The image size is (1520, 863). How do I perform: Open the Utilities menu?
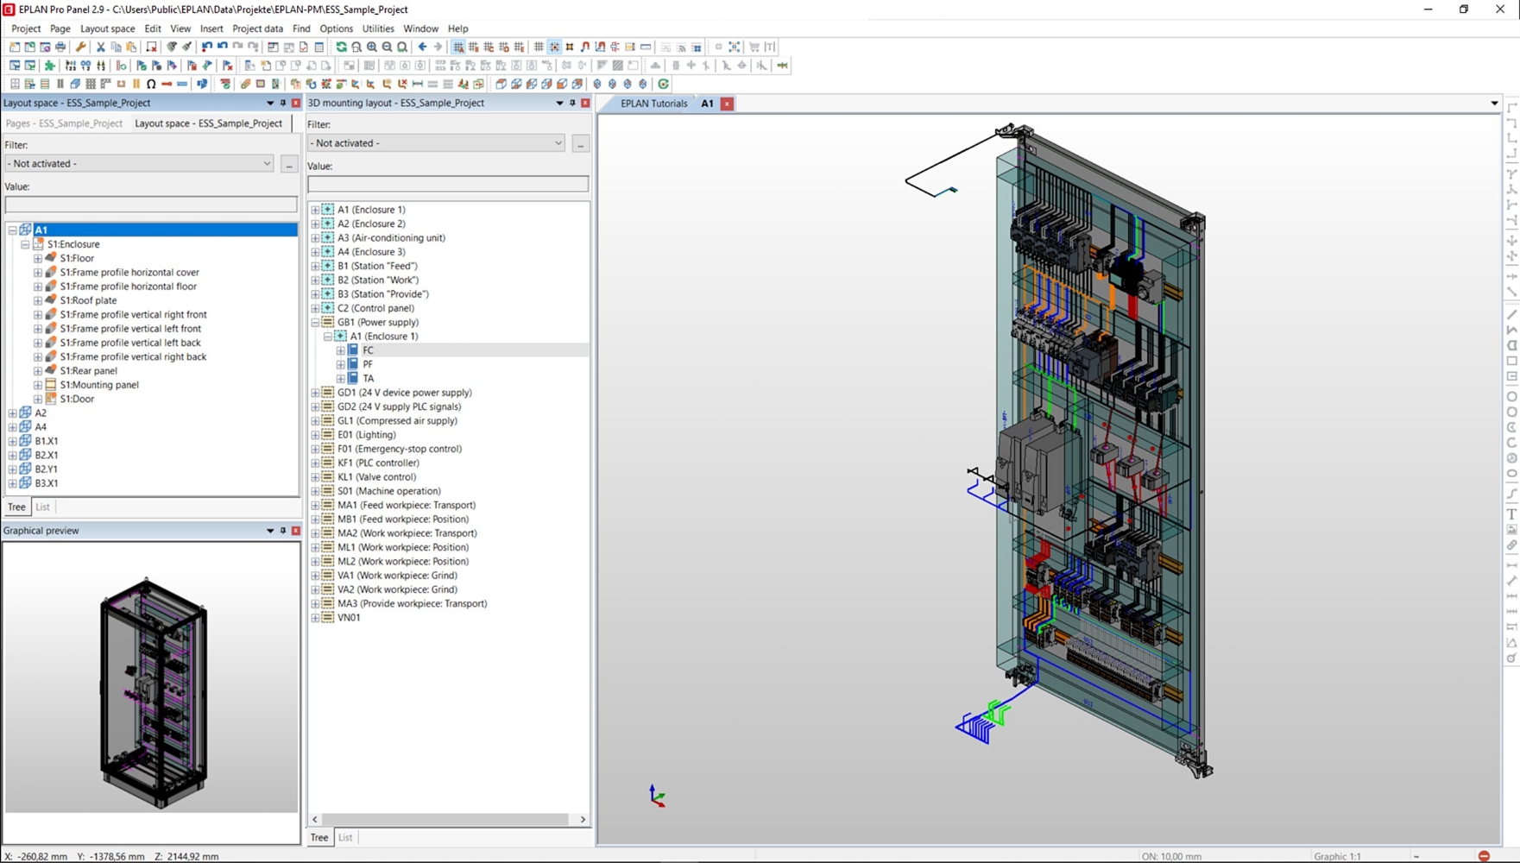click(377, 28)
